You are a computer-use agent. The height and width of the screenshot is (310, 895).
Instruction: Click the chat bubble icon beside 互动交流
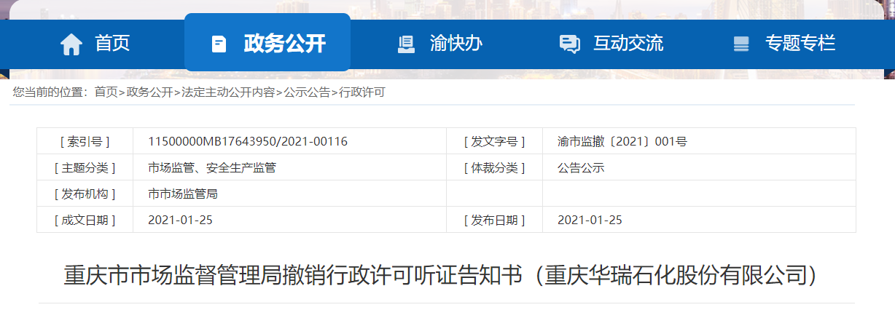click(x=570, y=44)
